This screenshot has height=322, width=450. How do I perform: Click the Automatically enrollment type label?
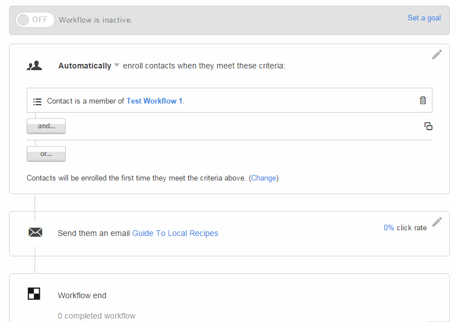coord(84,66)
